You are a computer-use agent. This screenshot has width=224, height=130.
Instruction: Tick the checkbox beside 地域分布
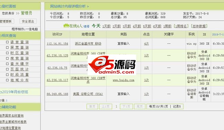[7, 80]
